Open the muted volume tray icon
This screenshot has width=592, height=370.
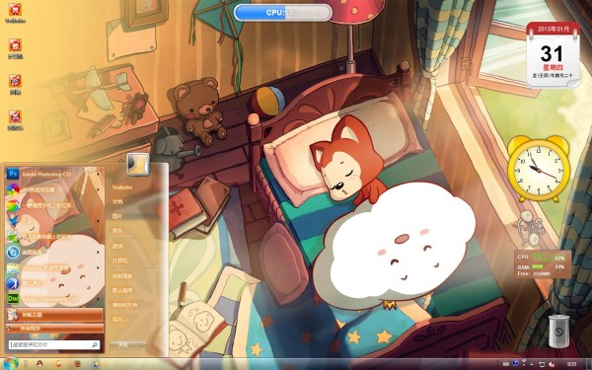552,364
